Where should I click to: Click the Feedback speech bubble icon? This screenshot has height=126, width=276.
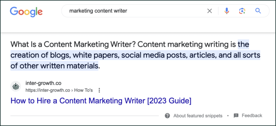(x=236, y=116)
